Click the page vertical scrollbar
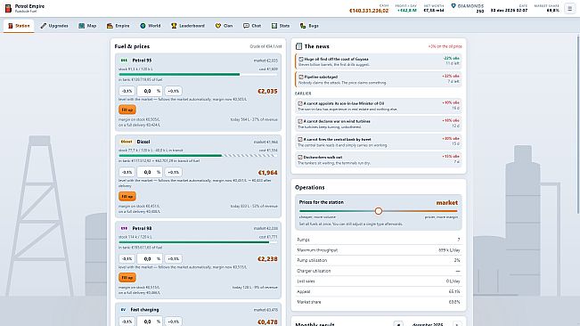 coord(578,124)
